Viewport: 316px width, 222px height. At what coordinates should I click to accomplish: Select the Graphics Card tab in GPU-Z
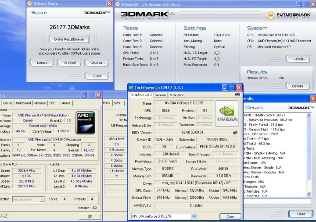pos(141,95)
